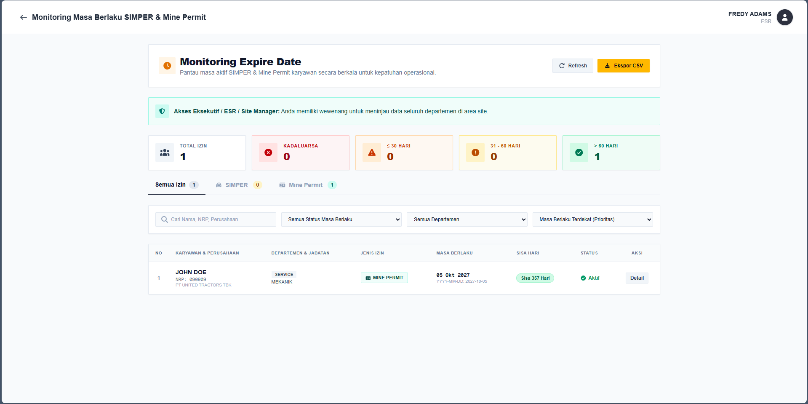This screenshot has height=404, width=808.
Task: Click the MINE PERMIT badge in the row
Action: [x=384, y=278]
